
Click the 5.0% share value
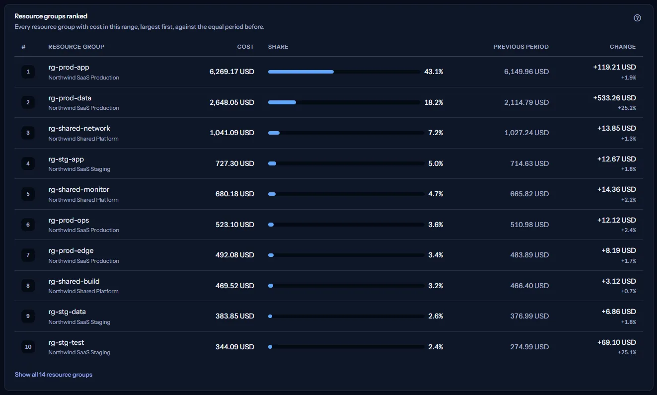[x=436, y=164]
